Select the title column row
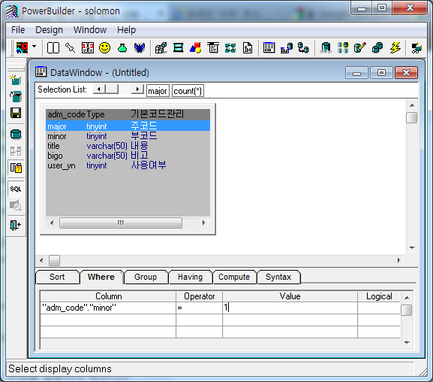 (128, 146)
